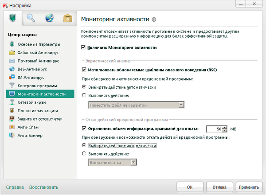Click the Анти-Баннер icon
The image size is (266, 195).
point(12,135)
